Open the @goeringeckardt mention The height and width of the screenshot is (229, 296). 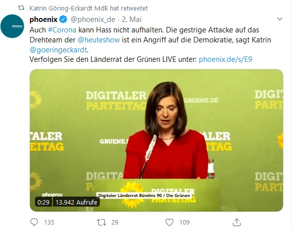[58, 50]
